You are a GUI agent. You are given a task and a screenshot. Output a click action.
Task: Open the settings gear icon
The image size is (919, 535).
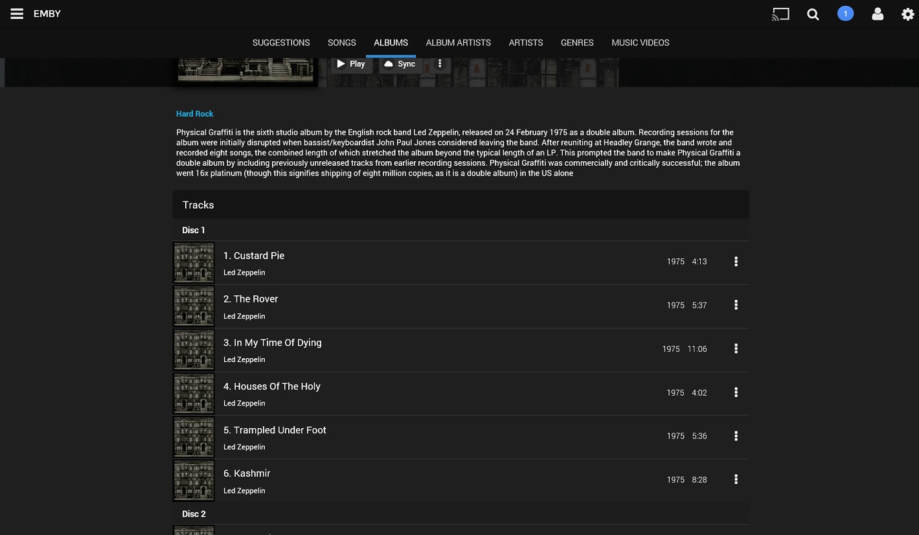pos(908,14)
